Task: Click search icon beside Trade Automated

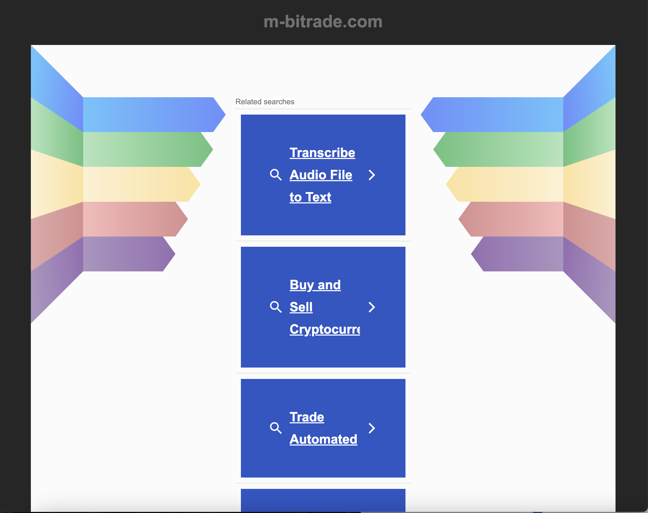Action: 276,428
